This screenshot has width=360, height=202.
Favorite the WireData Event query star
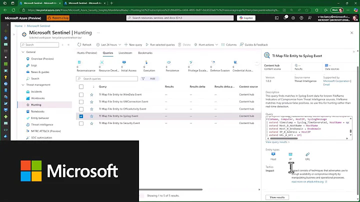pyautogui.click(x=91, y=94)
